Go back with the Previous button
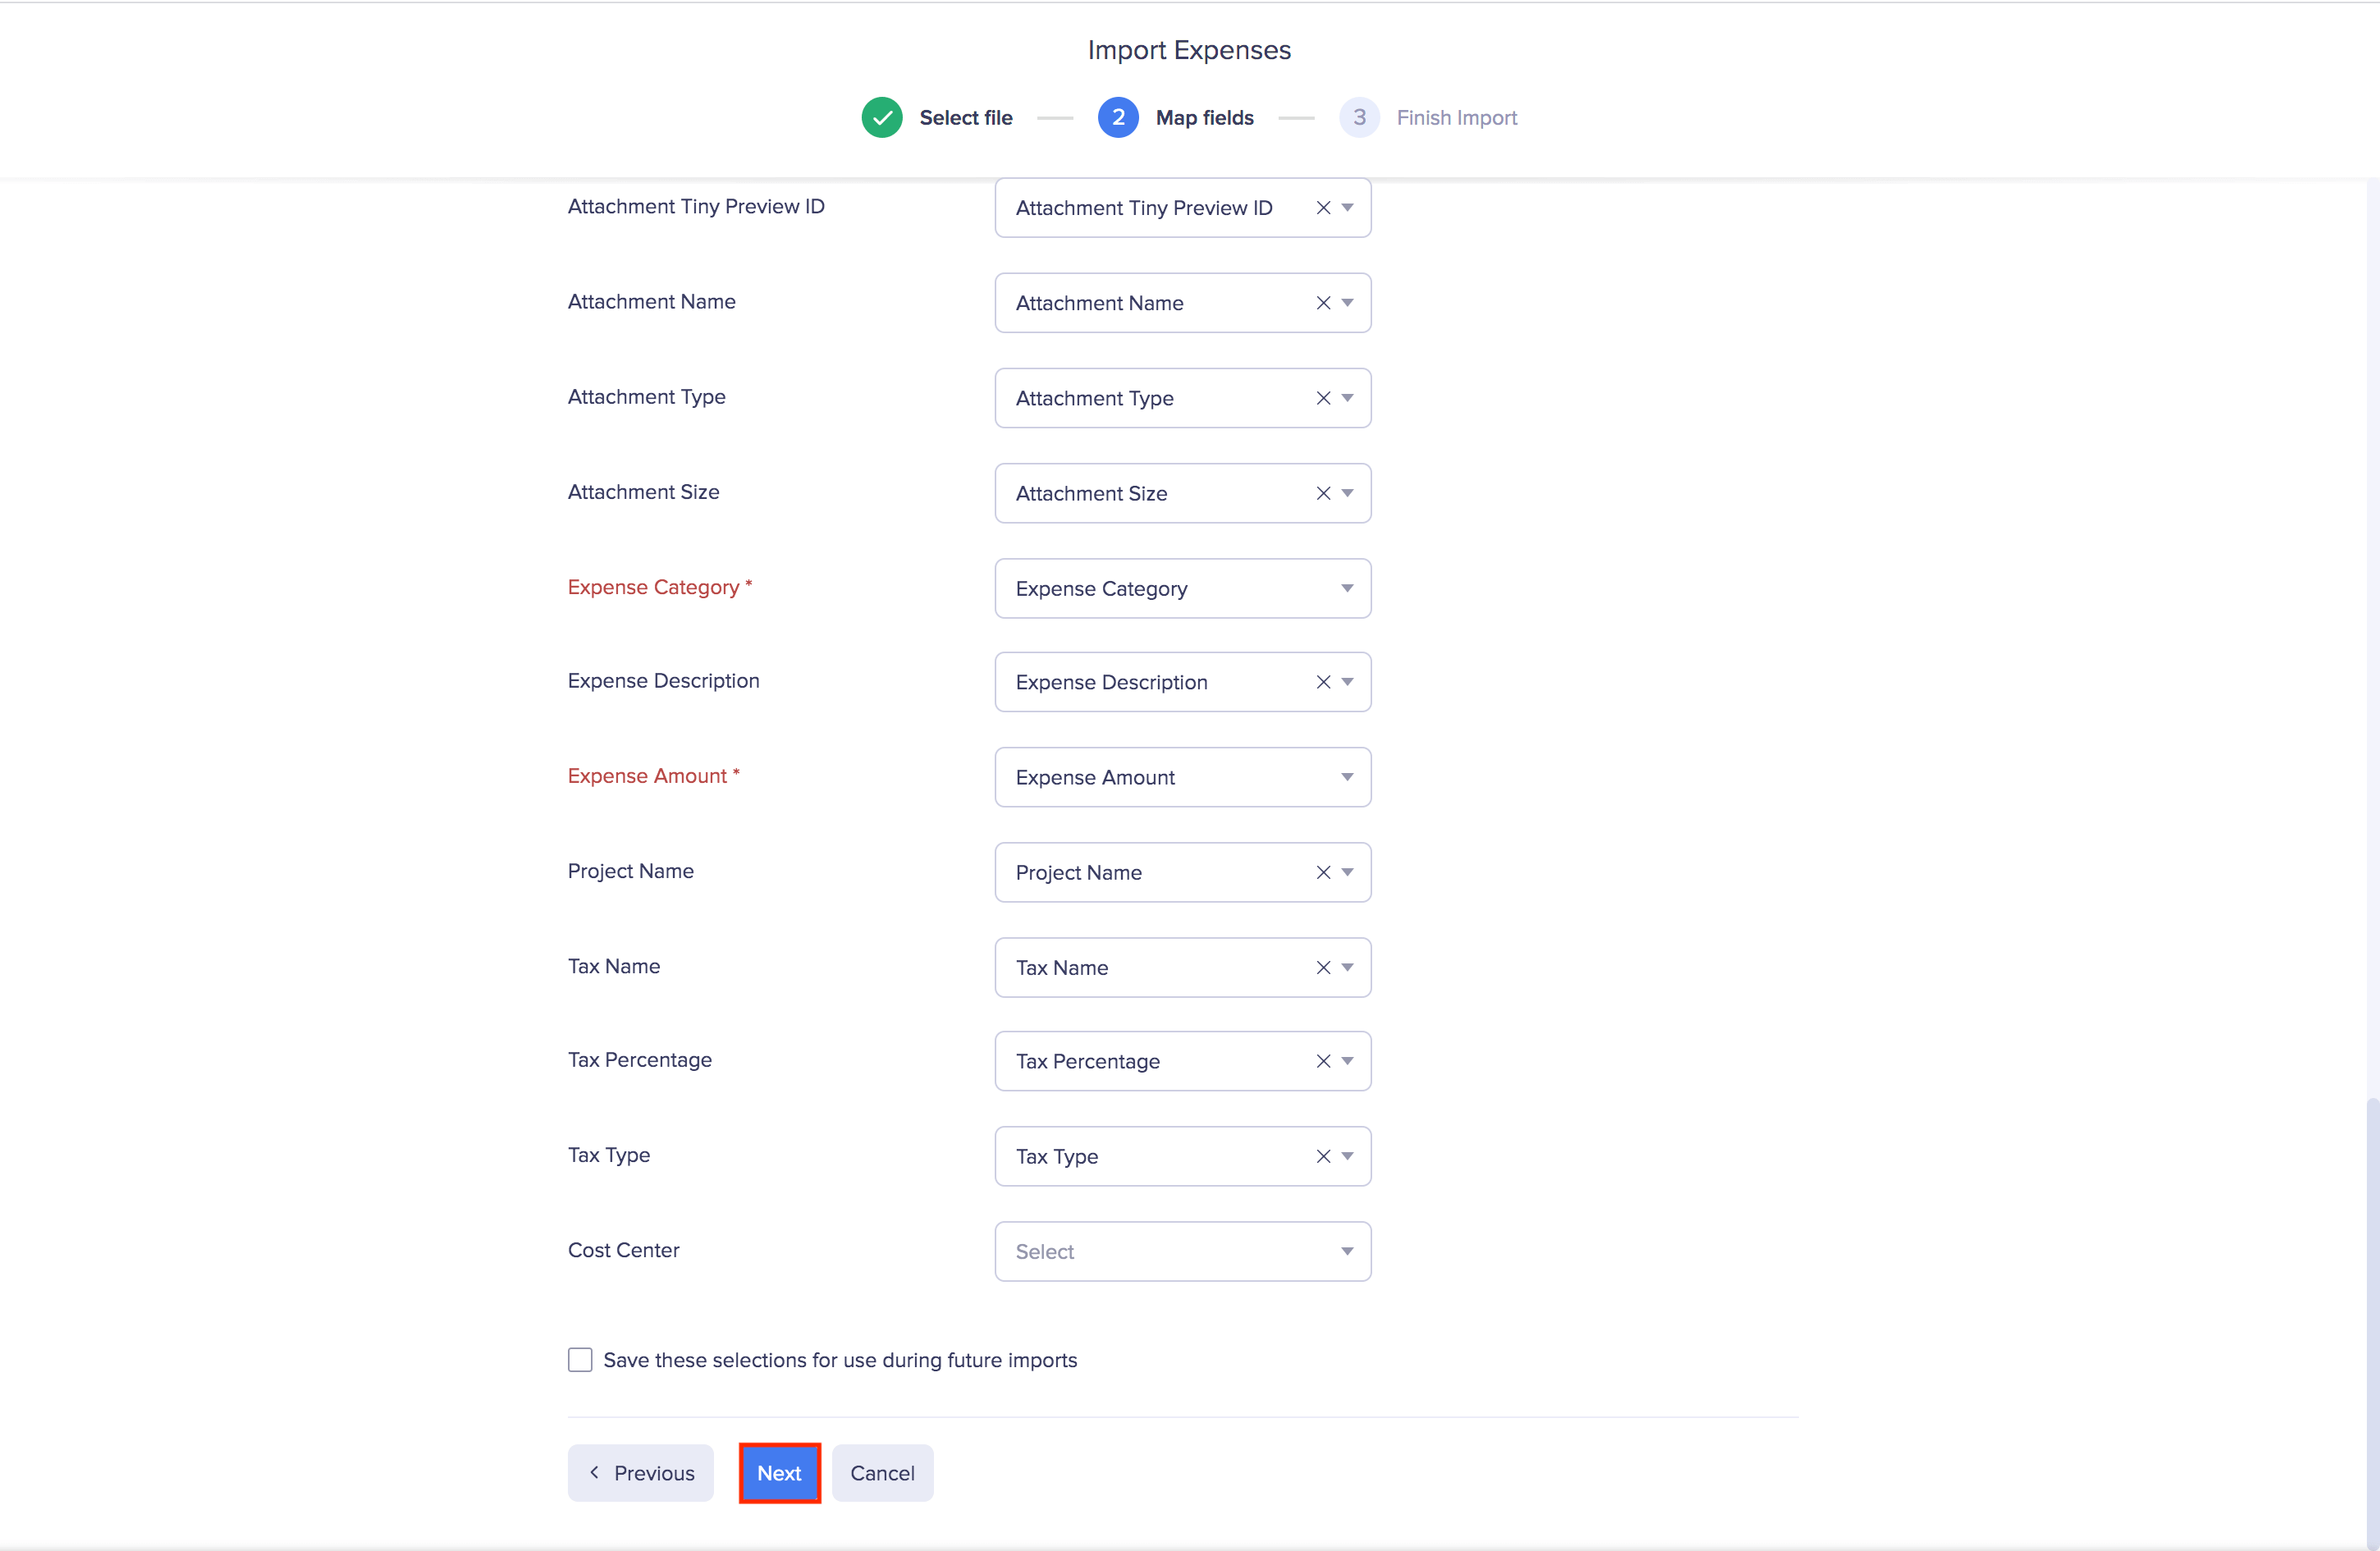This screenshot has height=1551, width=2380. point(640,1473)
